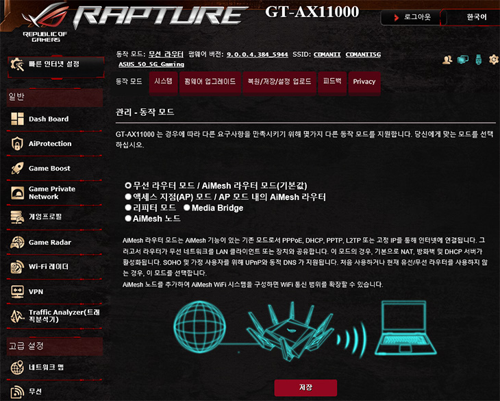Click the 네트워크 맵 globe pin icon
Image resolution: width=500 pixels, height=401 pixels.
coord(17,367)
